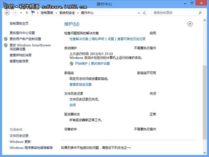The width and height of the screenshot is (209, 157).
Task: Click scrollbar up arrow
Action: (204, 21)
